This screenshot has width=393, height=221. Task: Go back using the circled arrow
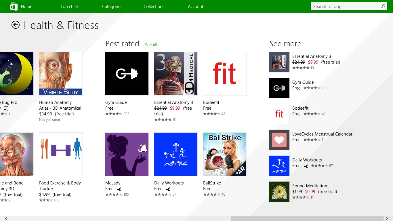click(16, 25)
